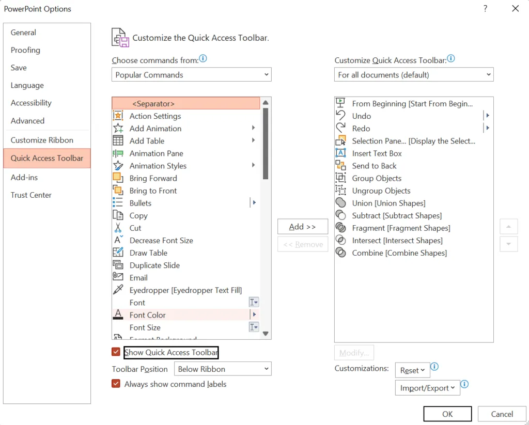529x425 pixels.
Task: Open the Toolbar Position dropdown
Action: (223, 369)
